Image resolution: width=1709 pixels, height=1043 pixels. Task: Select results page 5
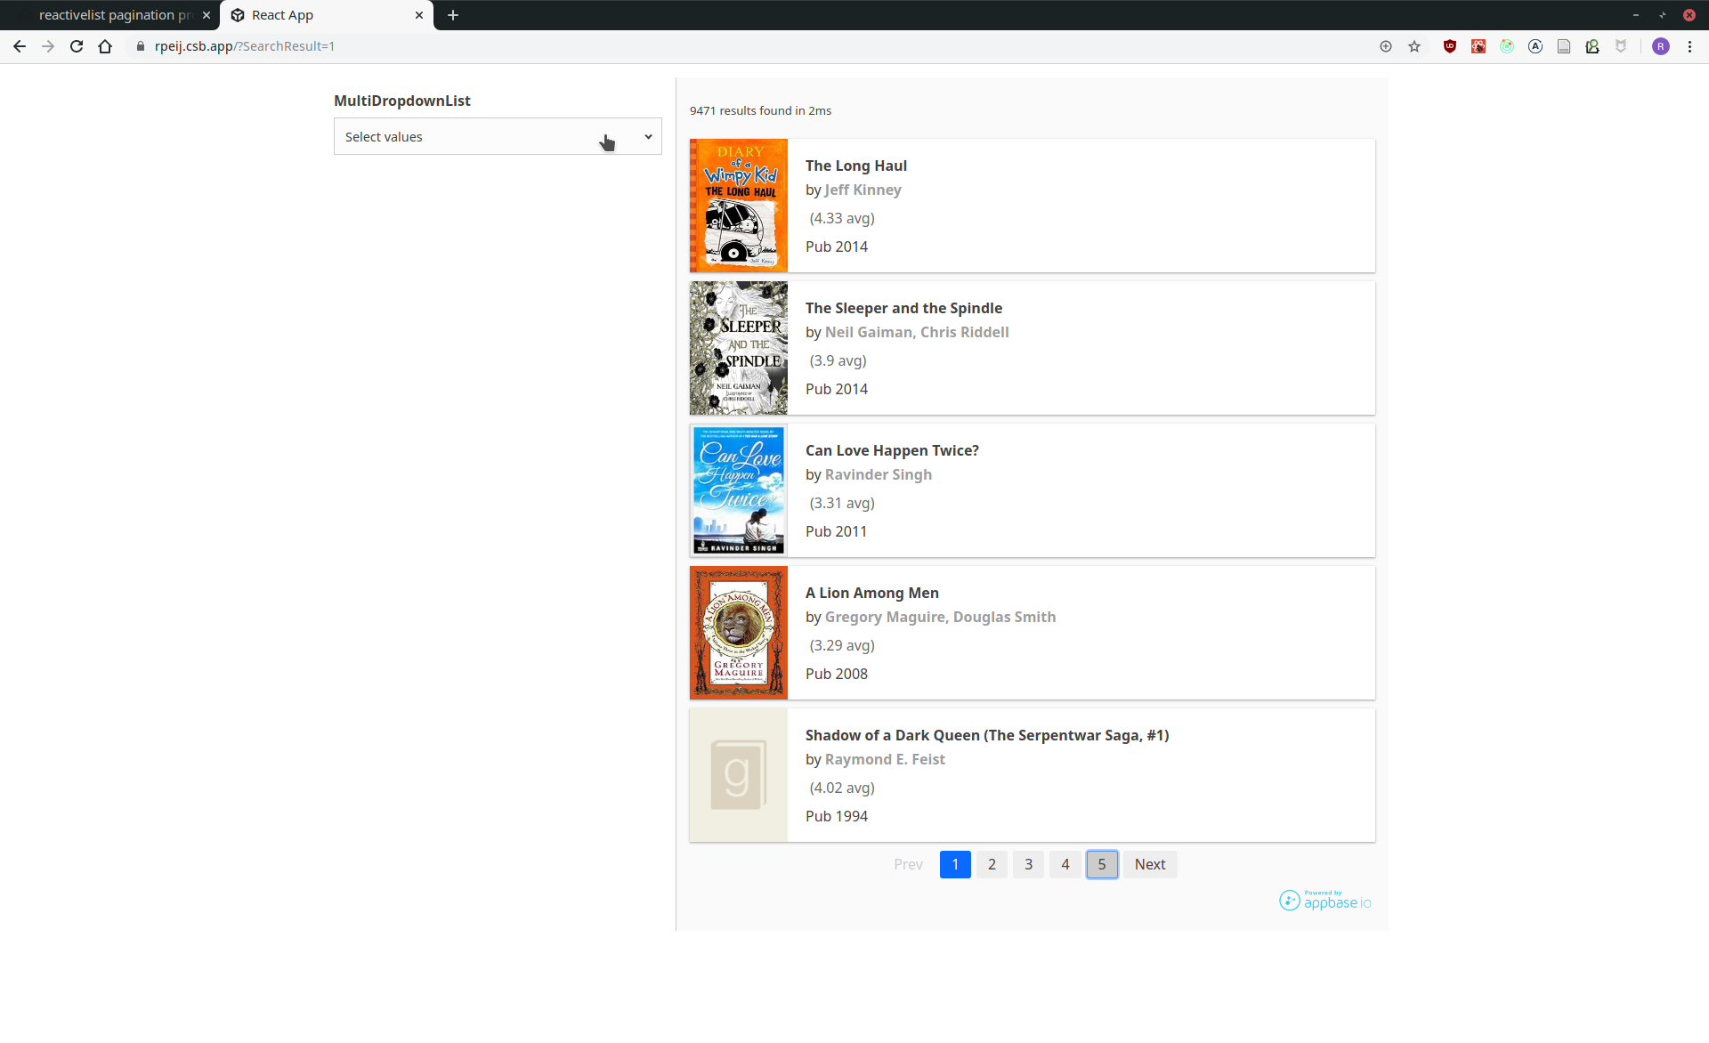pos(1102,864)
